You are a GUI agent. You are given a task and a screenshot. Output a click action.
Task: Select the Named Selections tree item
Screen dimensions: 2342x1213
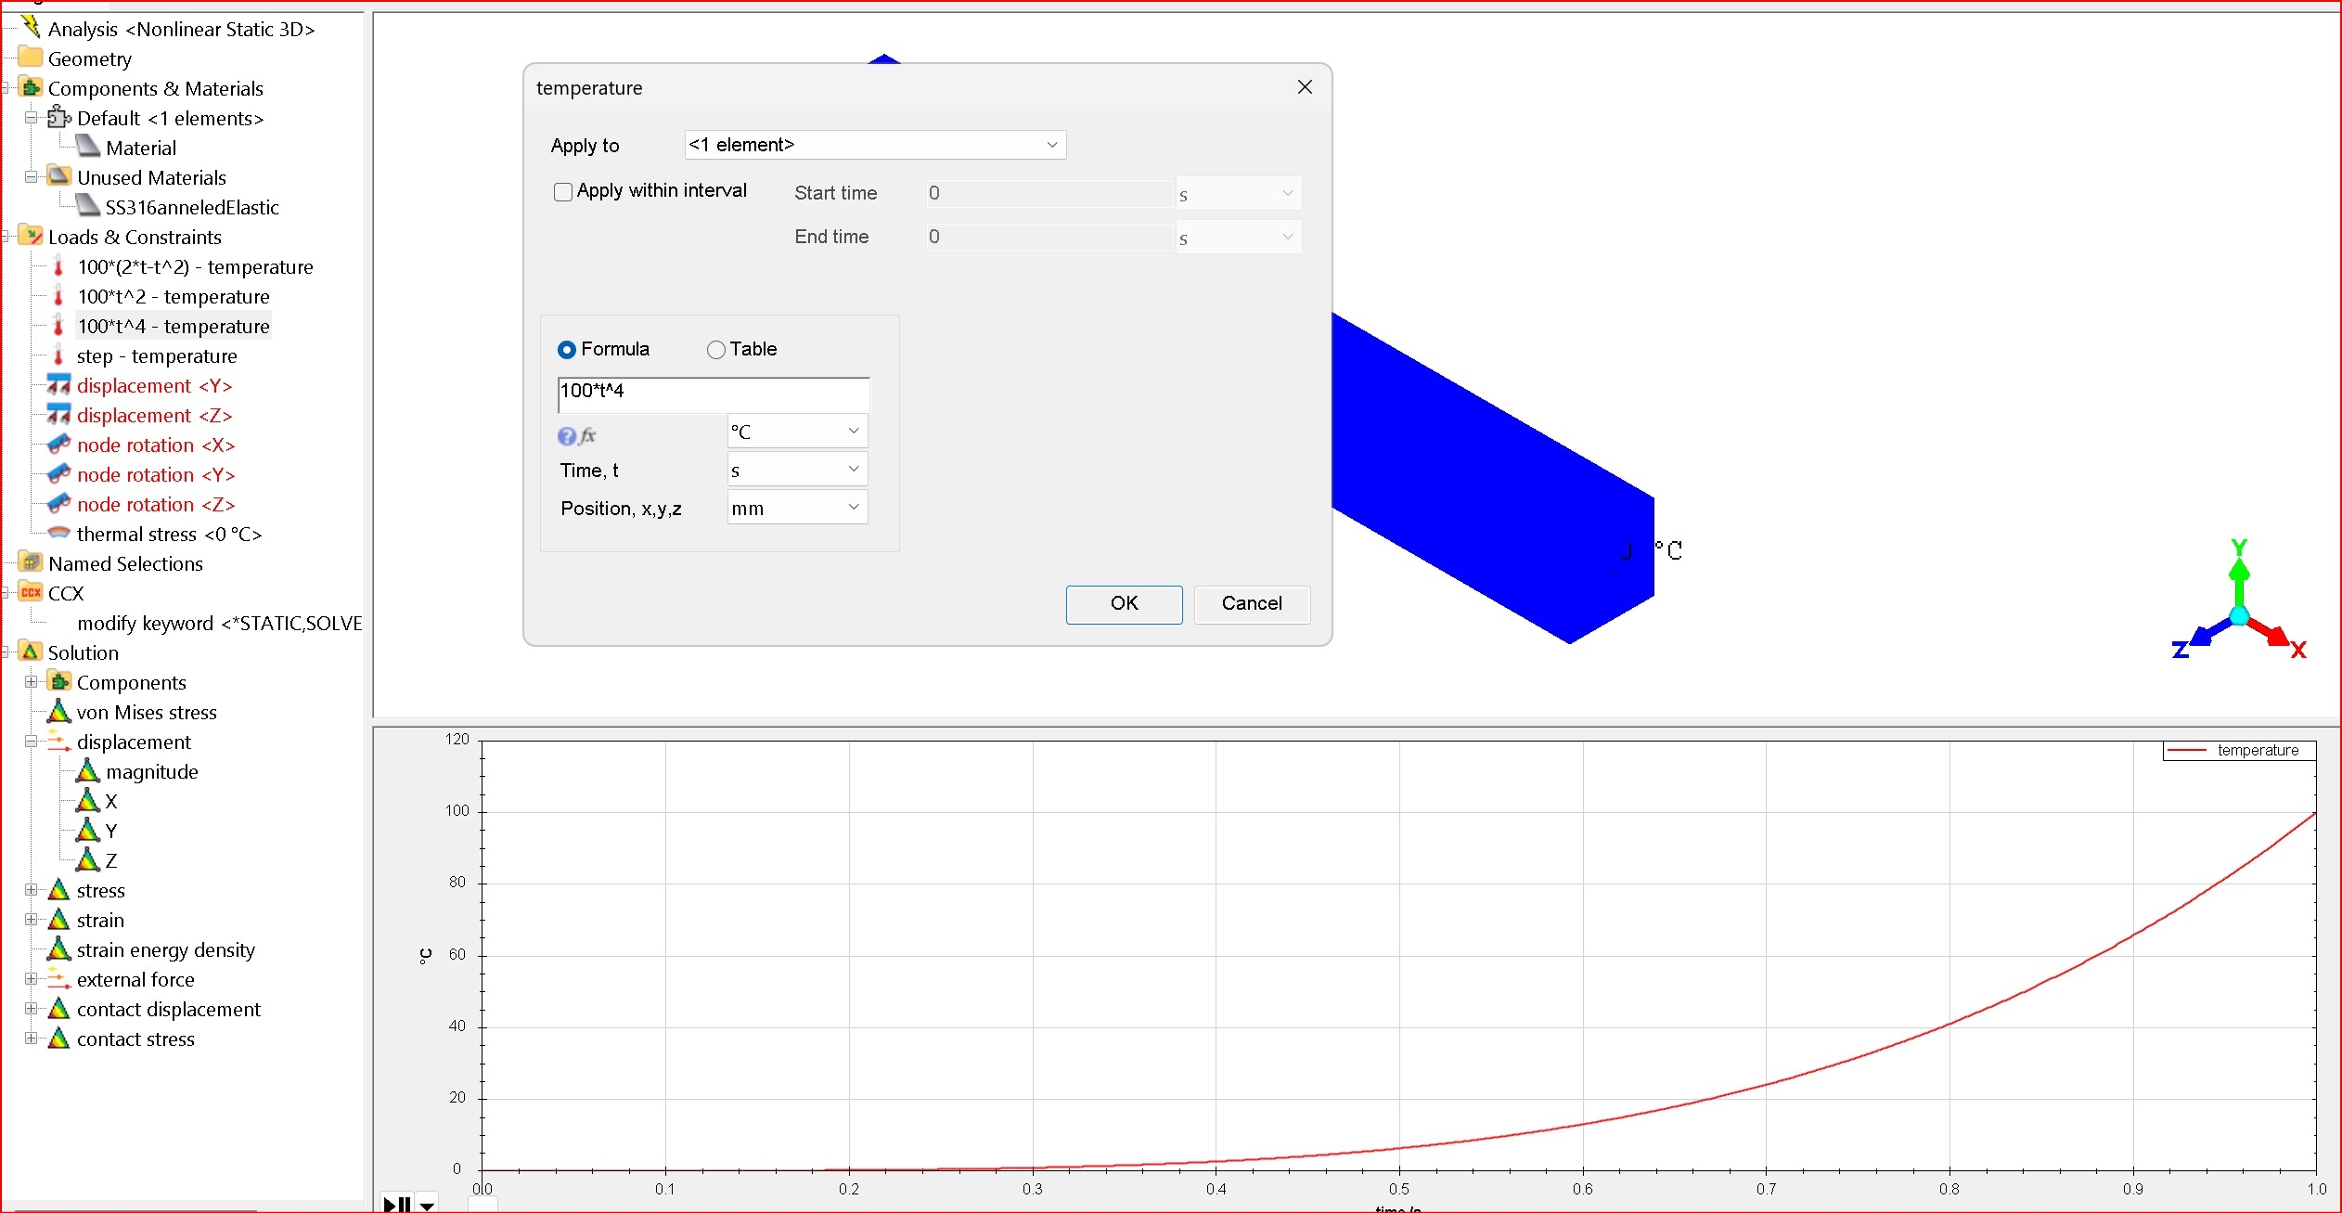[125, 563]
